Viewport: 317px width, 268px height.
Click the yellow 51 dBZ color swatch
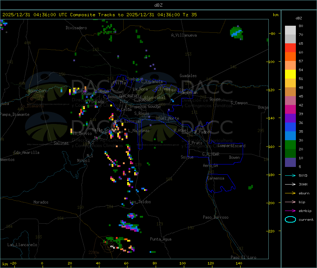coord(290,74)
